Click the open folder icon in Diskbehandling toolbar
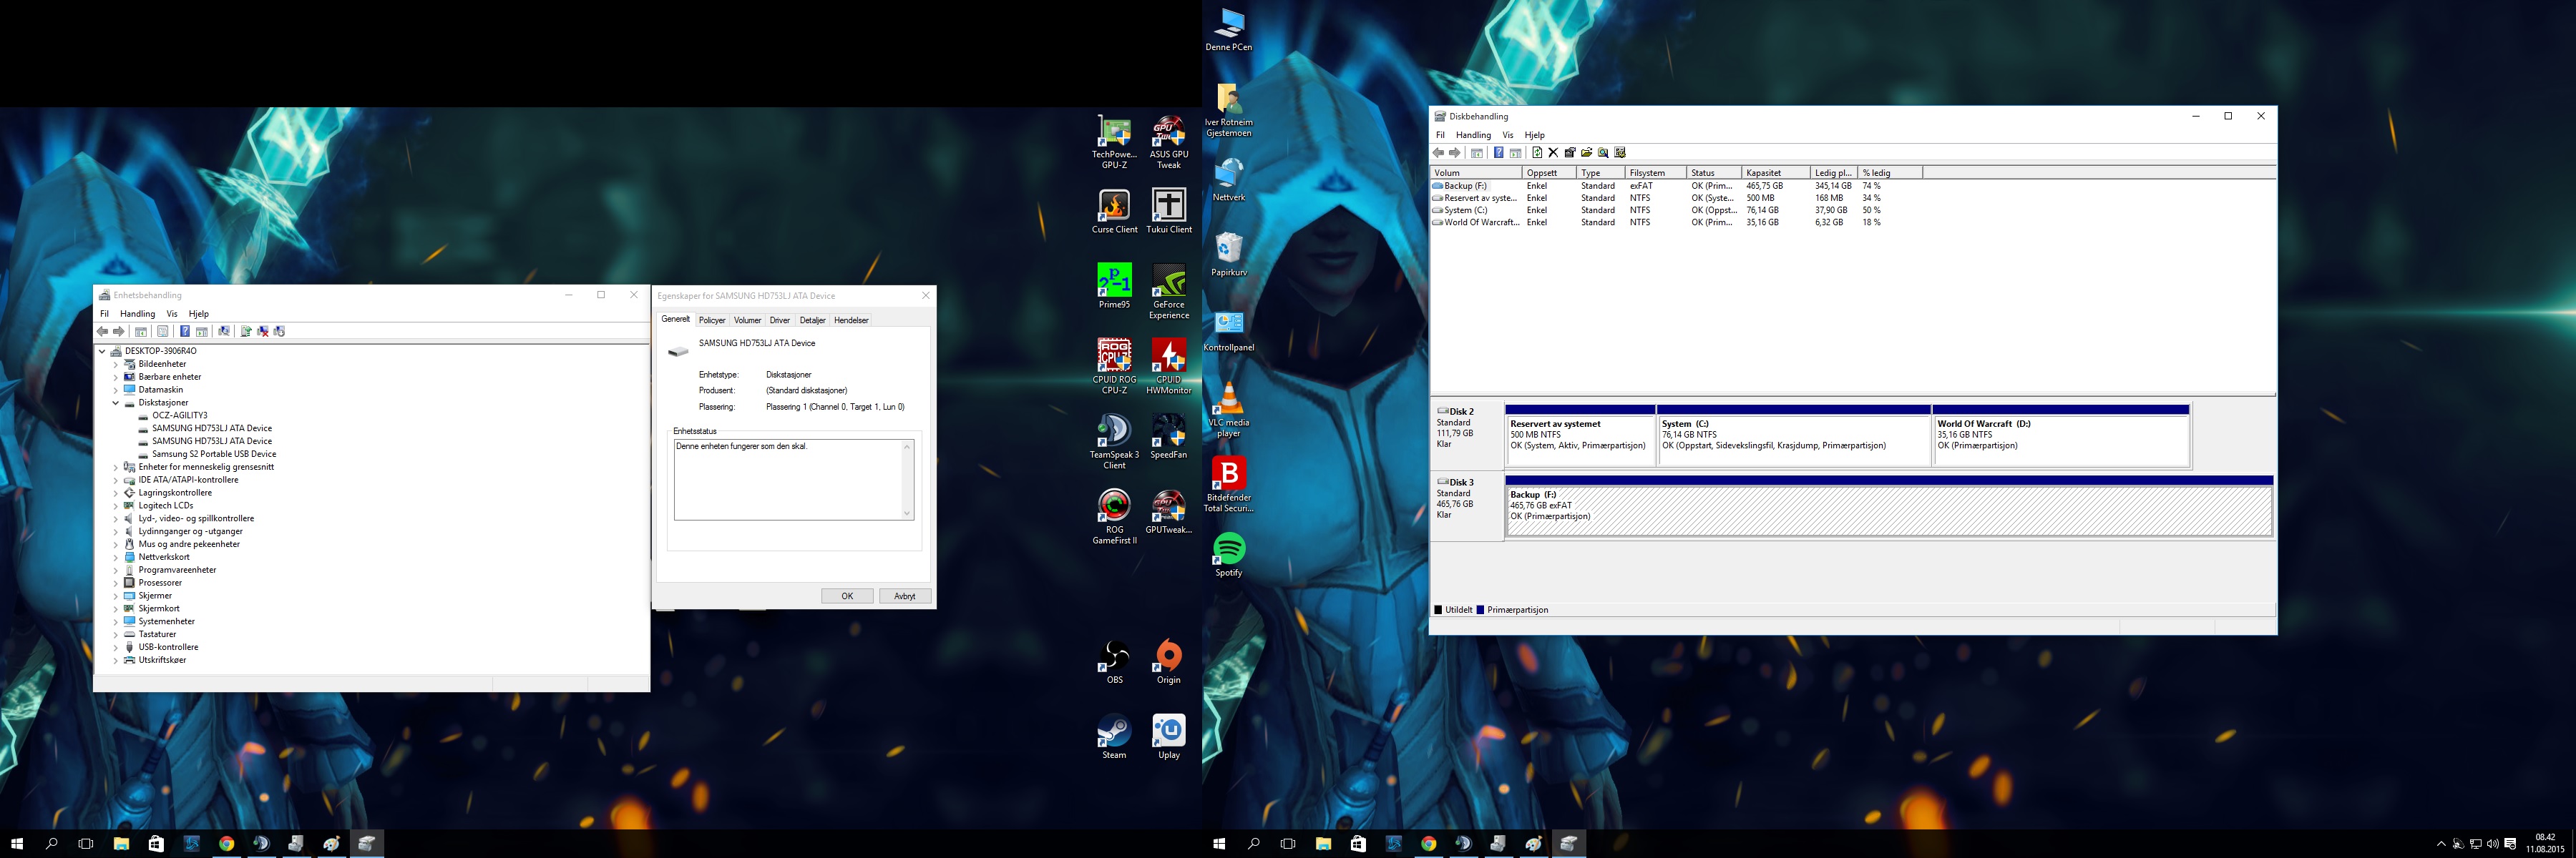The image size is (2576, 858). (1587, 153)
